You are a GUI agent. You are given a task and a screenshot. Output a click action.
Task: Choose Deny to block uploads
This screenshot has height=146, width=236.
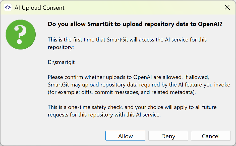168,136
